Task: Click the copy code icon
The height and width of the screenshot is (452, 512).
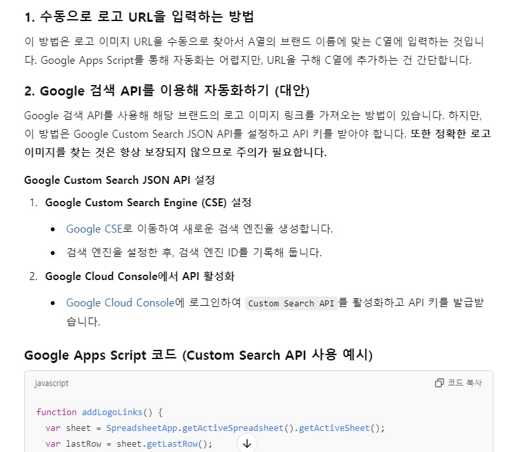Action: pos(440,383)
